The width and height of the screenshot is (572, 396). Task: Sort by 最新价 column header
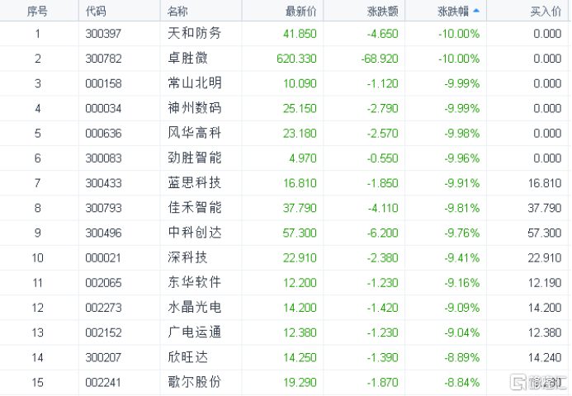coord(301,12)
